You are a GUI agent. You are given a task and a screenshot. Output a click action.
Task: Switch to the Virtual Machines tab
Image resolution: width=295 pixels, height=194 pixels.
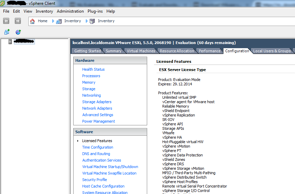[141, 51]
